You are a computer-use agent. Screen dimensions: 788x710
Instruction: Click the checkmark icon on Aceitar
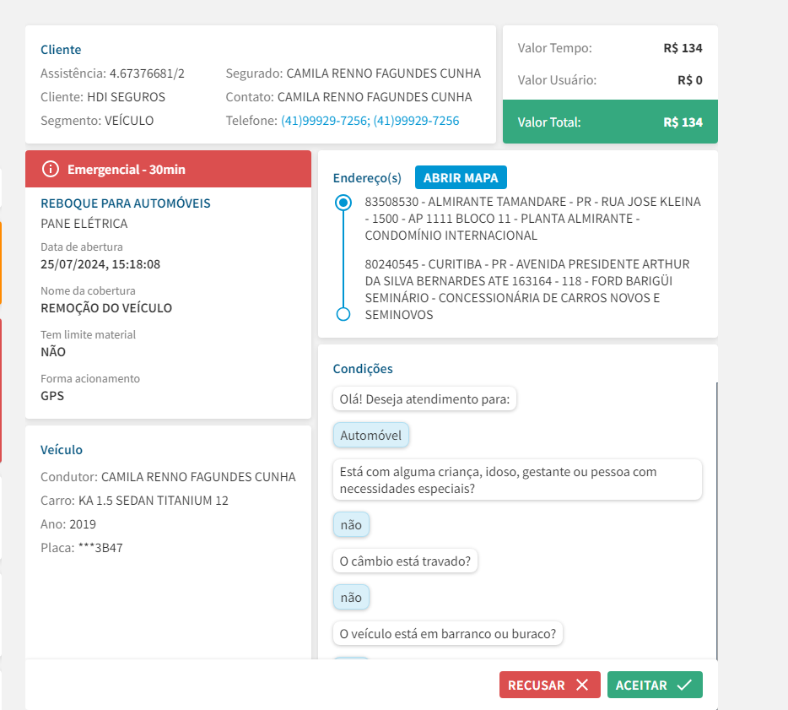click(684, 686)
